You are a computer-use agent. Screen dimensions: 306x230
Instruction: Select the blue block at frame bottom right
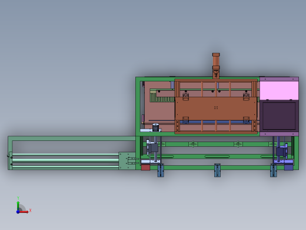(x=288, y=167)
